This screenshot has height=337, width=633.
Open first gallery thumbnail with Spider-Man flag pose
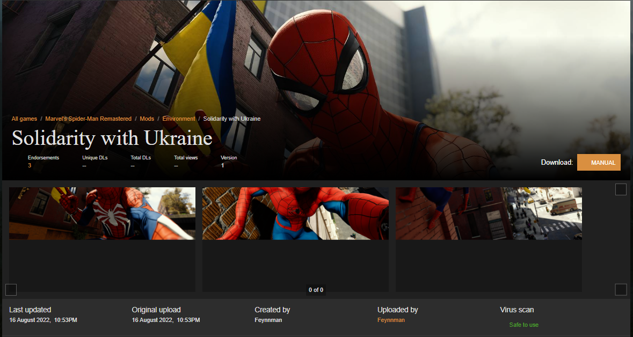point(102,214)
